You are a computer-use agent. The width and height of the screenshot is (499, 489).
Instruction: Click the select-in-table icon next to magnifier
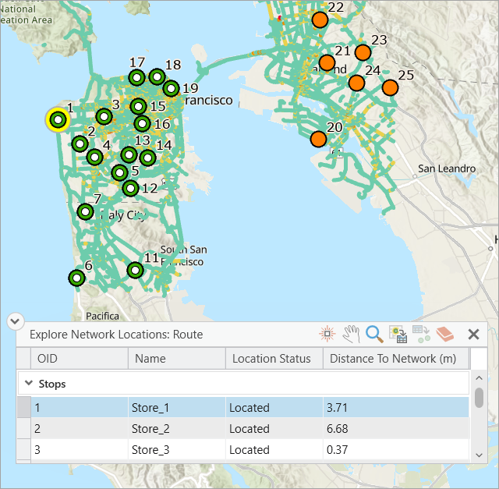coord(398,335)
